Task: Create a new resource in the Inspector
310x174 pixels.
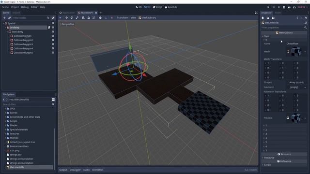Action: 263,18
